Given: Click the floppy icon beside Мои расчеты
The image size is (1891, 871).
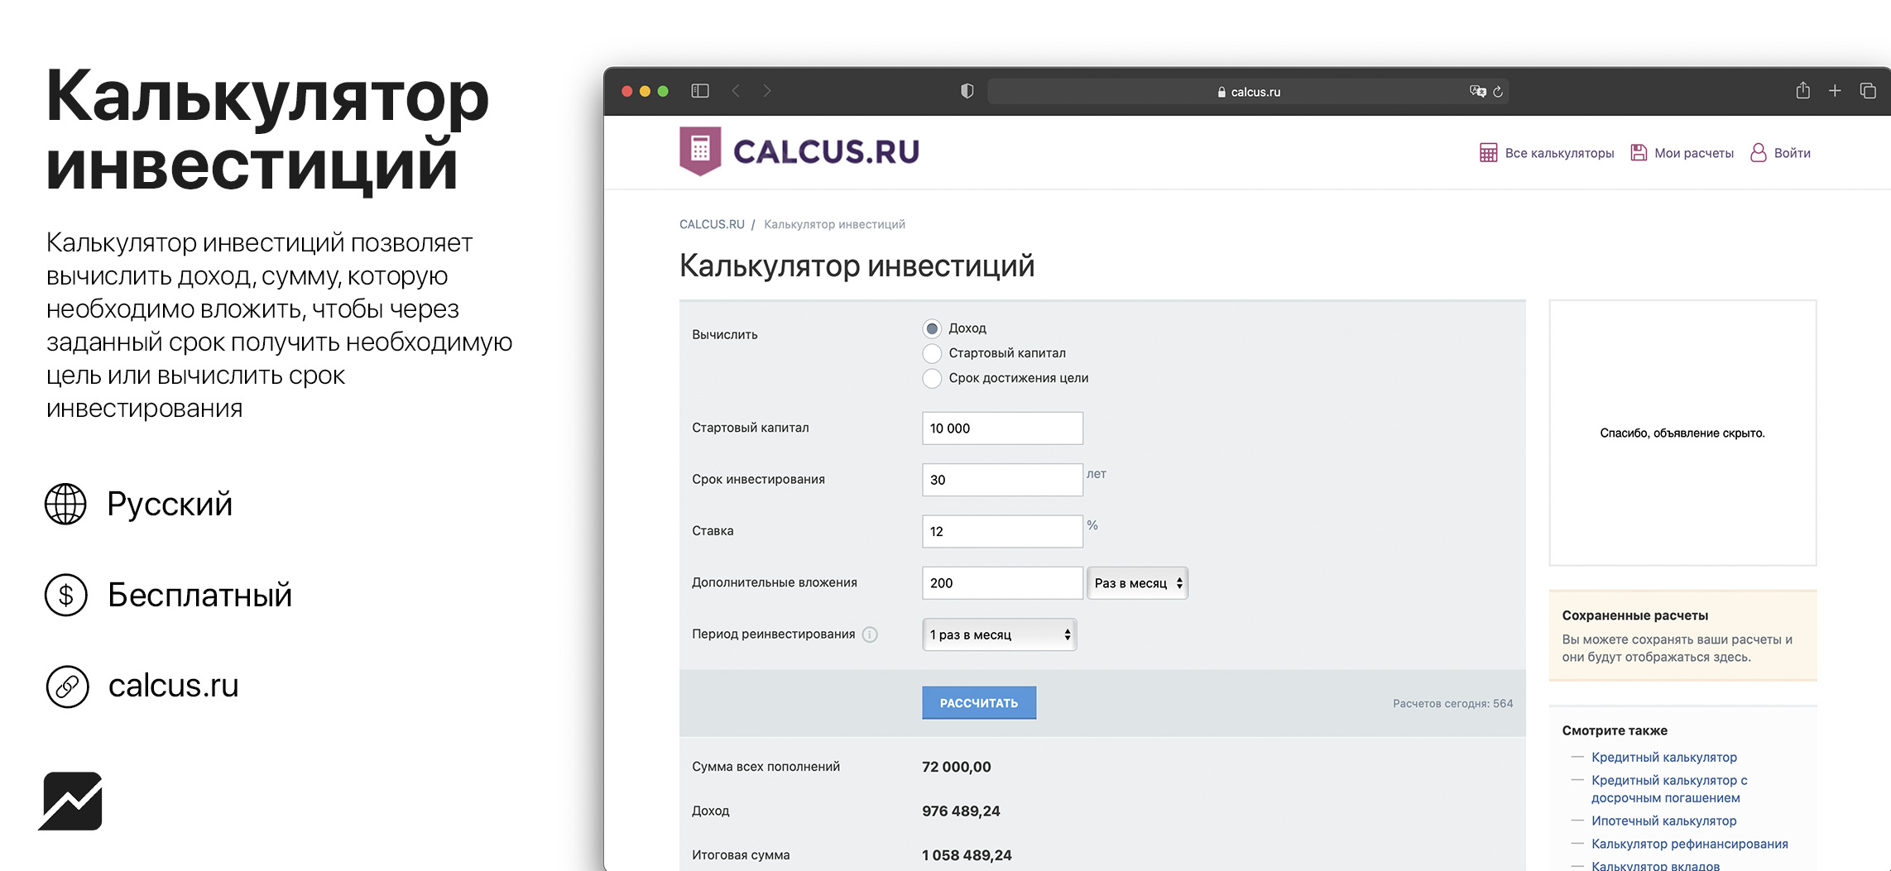Looking at the screenshot, I should [x=1638, y=153].
